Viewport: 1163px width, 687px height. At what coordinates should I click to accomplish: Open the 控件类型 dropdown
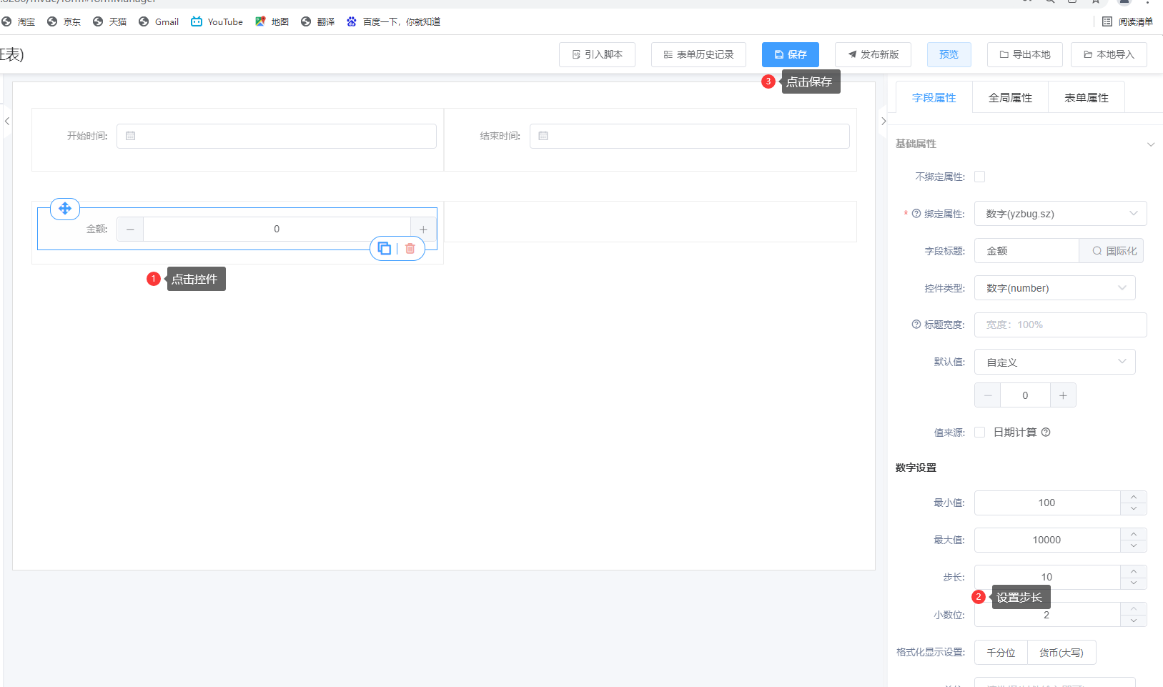[x=1054, y=288]
